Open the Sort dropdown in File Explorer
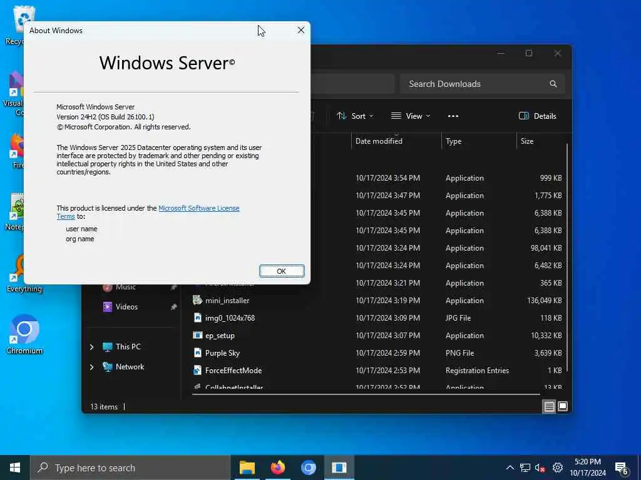 point(355,116)
